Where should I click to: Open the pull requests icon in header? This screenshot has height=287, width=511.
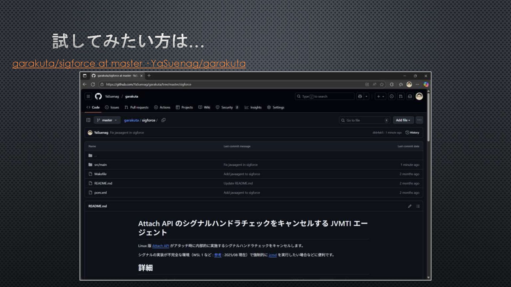click(x=401, y=96)
